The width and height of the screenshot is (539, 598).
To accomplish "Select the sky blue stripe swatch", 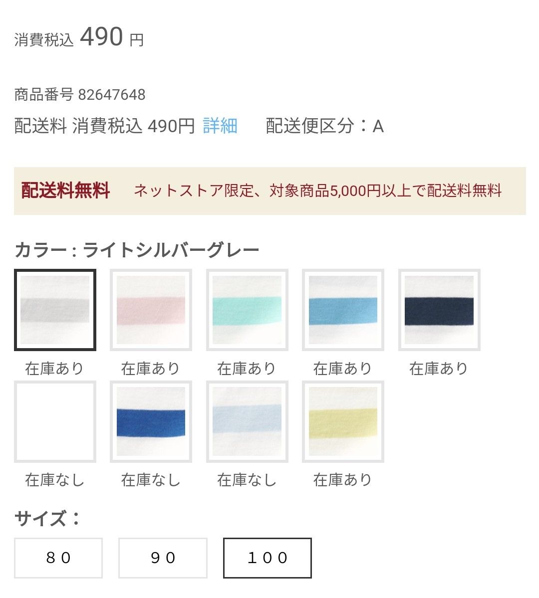I will click(x=343, y=310).
